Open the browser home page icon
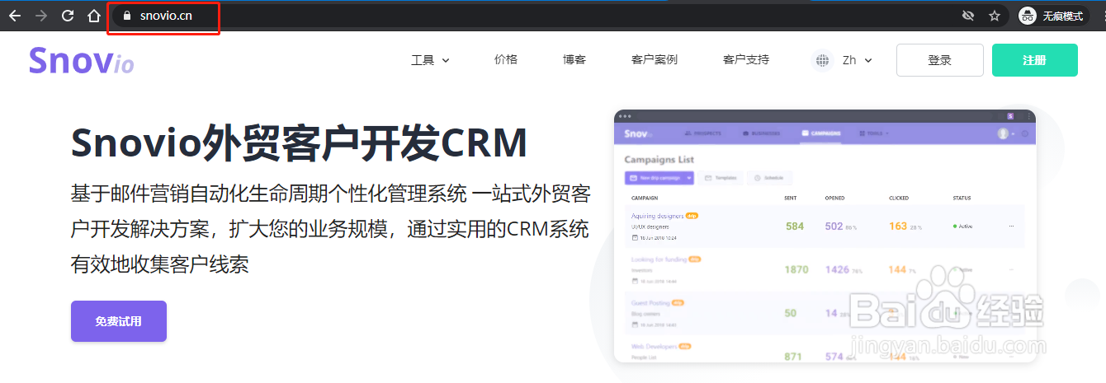Image resolution: width=1106 pixels, height=383 pixels. click(94, 16)
